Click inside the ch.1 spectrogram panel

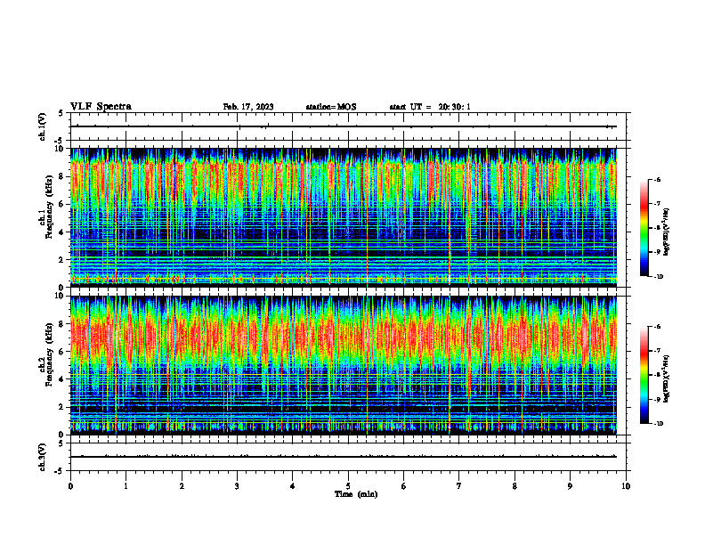pos(343,217)
